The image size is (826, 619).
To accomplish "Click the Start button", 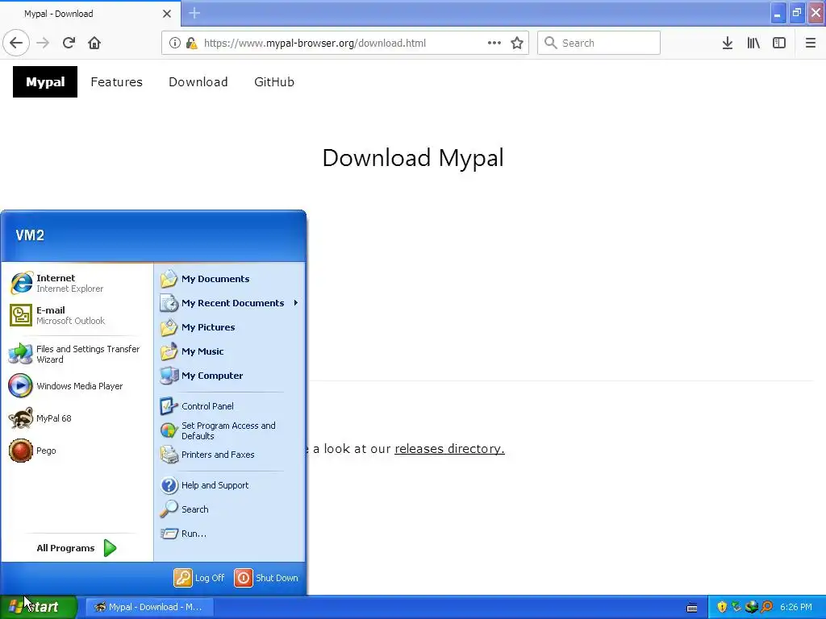I will click(x=38, y=607).
